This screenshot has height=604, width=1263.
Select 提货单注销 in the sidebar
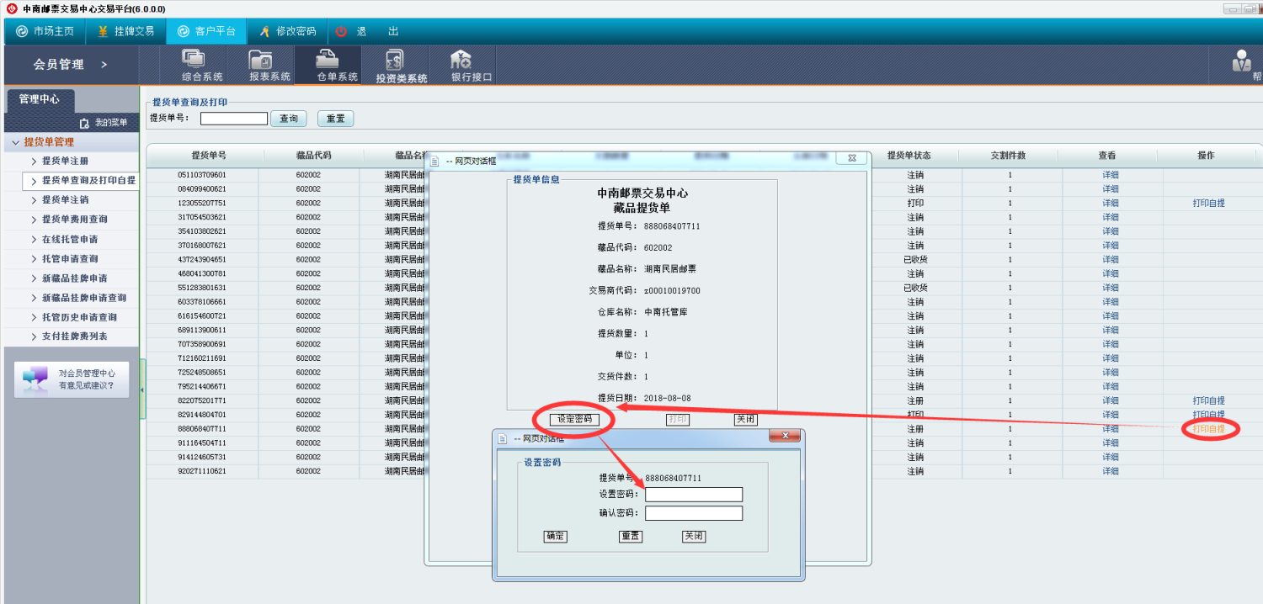[65, 200]
